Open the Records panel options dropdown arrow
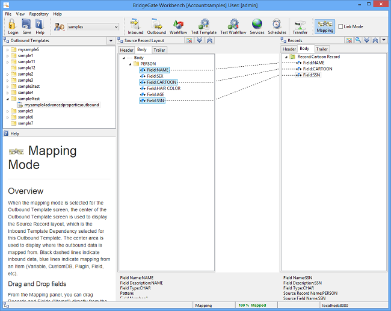The width and height of the screenshot is (391, 311). pyautogui.click(x=384, y=40)
